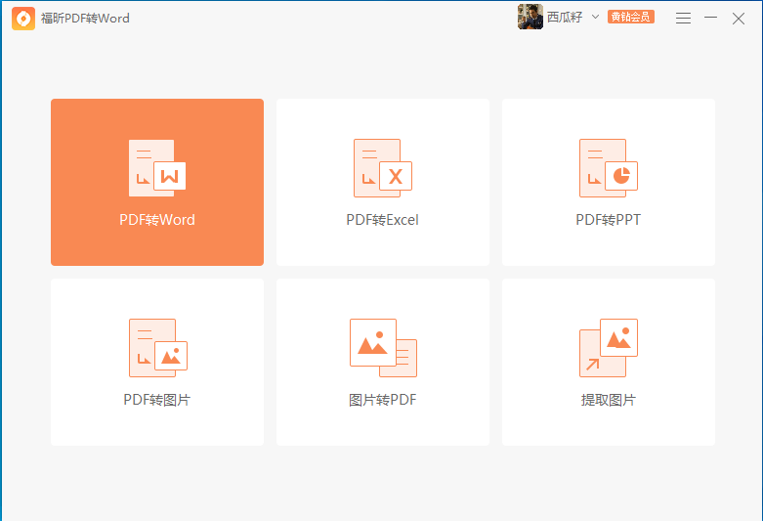
Task: Click the username 西瓜籽
Action: (x=564, y=18)
